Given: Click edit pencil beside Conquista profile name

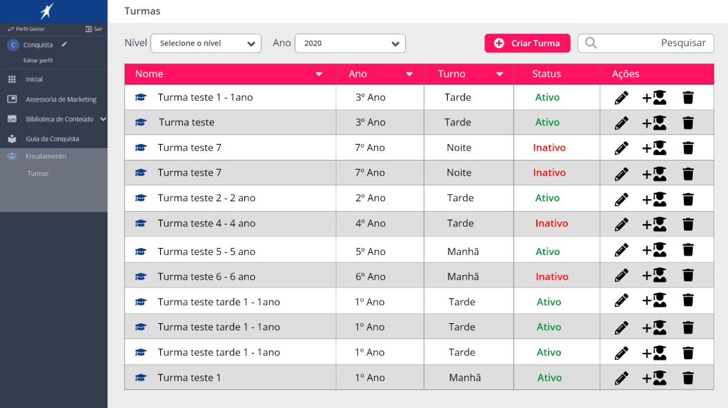Looking at the screenshot, I should pos(64,45).
